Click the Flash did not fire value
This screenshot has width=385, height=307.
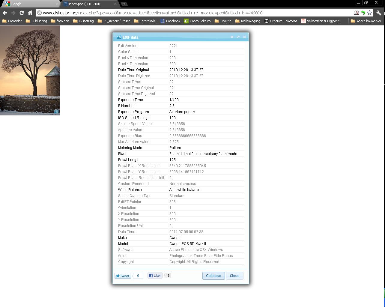pyautogui.click(x=203, y=154)
